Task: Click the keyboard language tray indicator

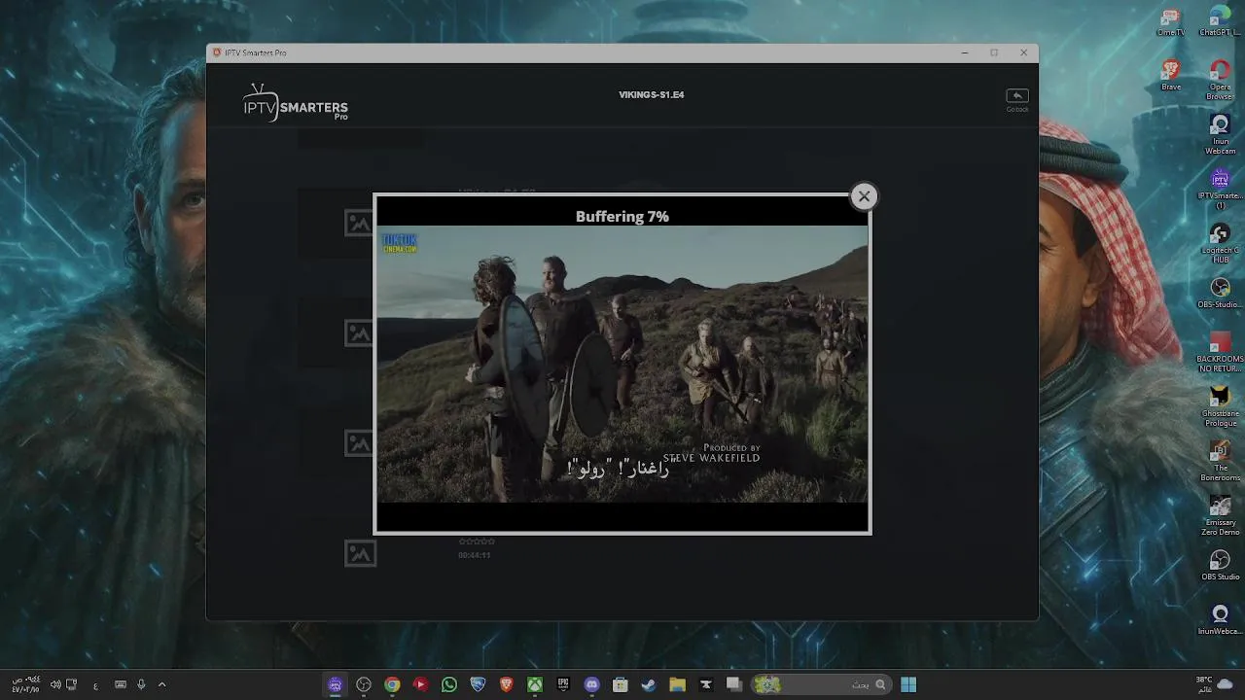Action: (95, 685)
